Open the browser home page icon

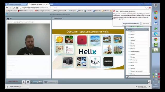pyautogui.click(x=17, y=8)
